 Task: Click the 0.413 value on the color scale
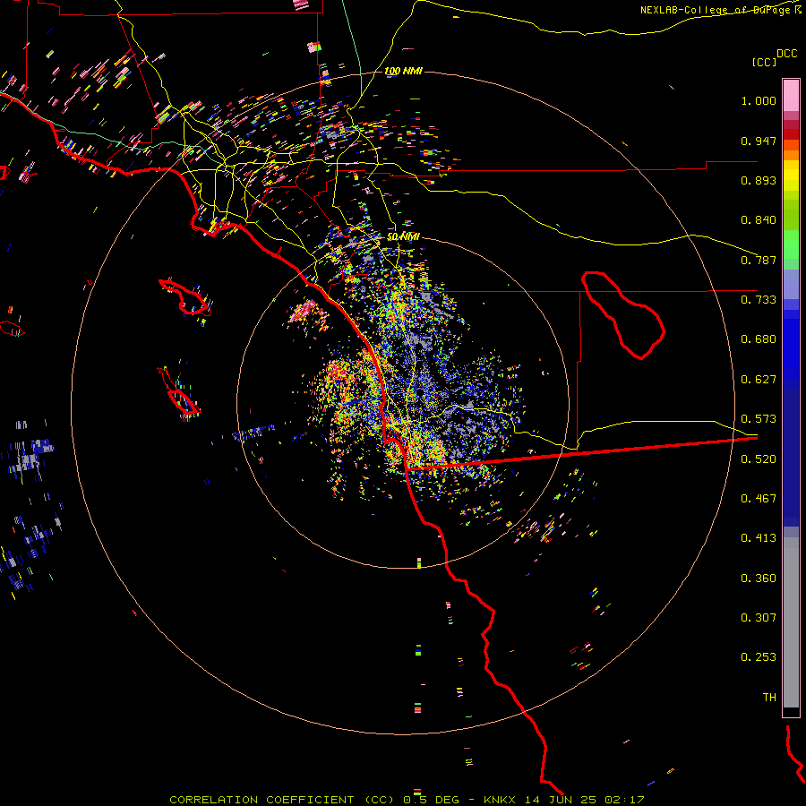tap(759, 538)
